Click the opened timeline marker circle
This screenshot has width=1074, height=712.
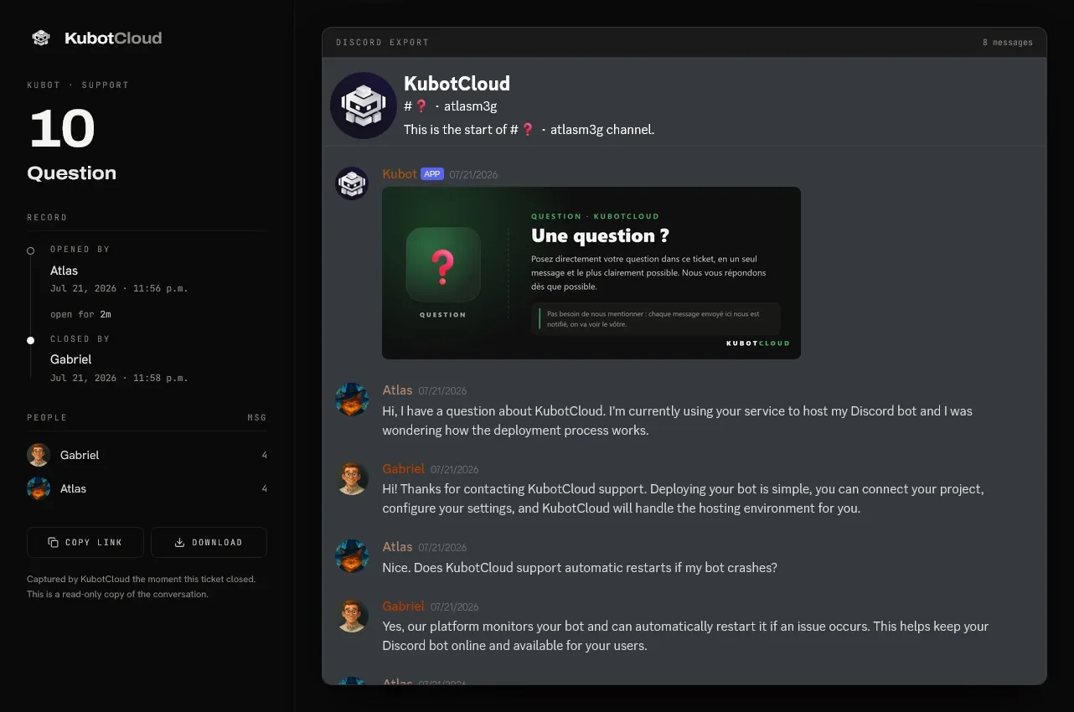pos(31,250)
